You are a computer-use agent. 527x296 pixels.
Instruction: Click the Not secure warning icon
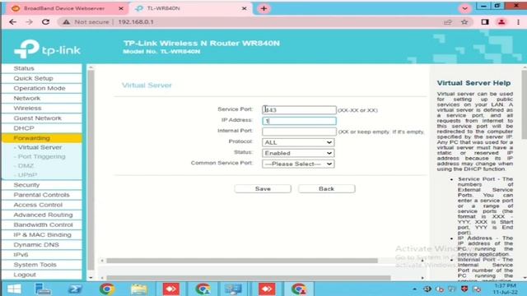click(x=66, y=22)
